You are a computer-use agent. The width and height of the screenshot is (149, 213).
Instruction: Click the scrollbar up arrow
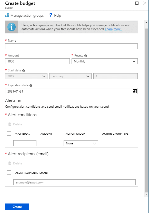click(146, 22)
